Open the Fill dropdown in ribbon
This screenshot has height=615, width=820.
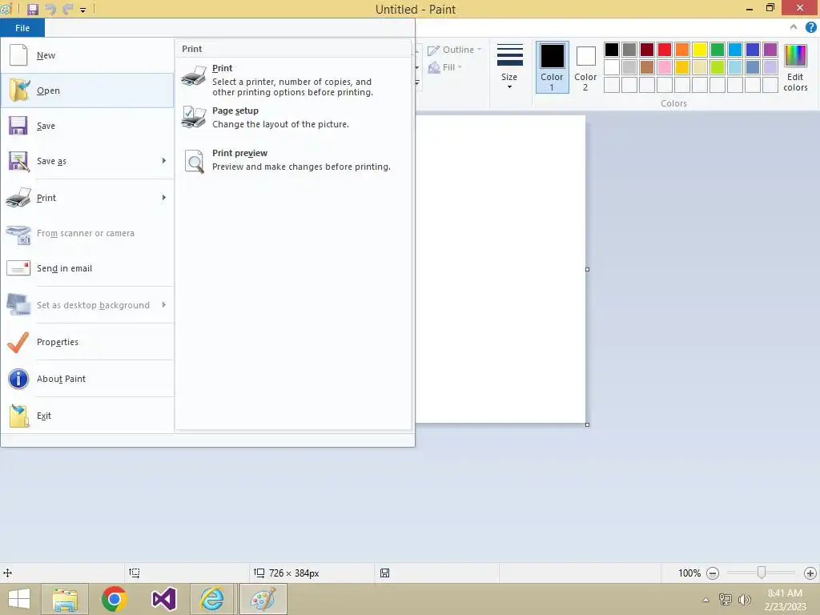[445, 67]
